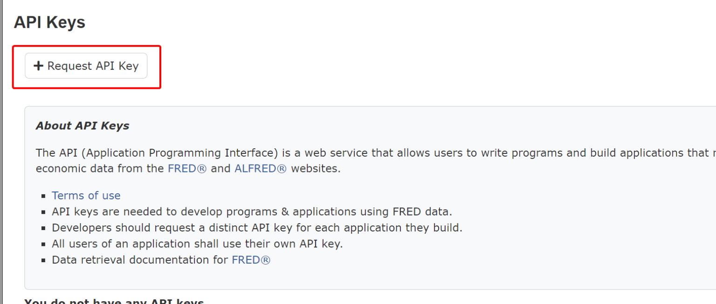The width and height of the screenshot is (716, 304).
Task: Select the API Keys page title
Action: 49,22
